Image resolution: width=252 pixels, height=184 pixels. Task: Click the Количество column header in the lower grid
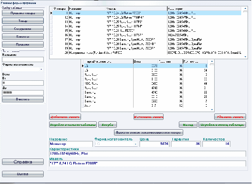coord(196,62)
